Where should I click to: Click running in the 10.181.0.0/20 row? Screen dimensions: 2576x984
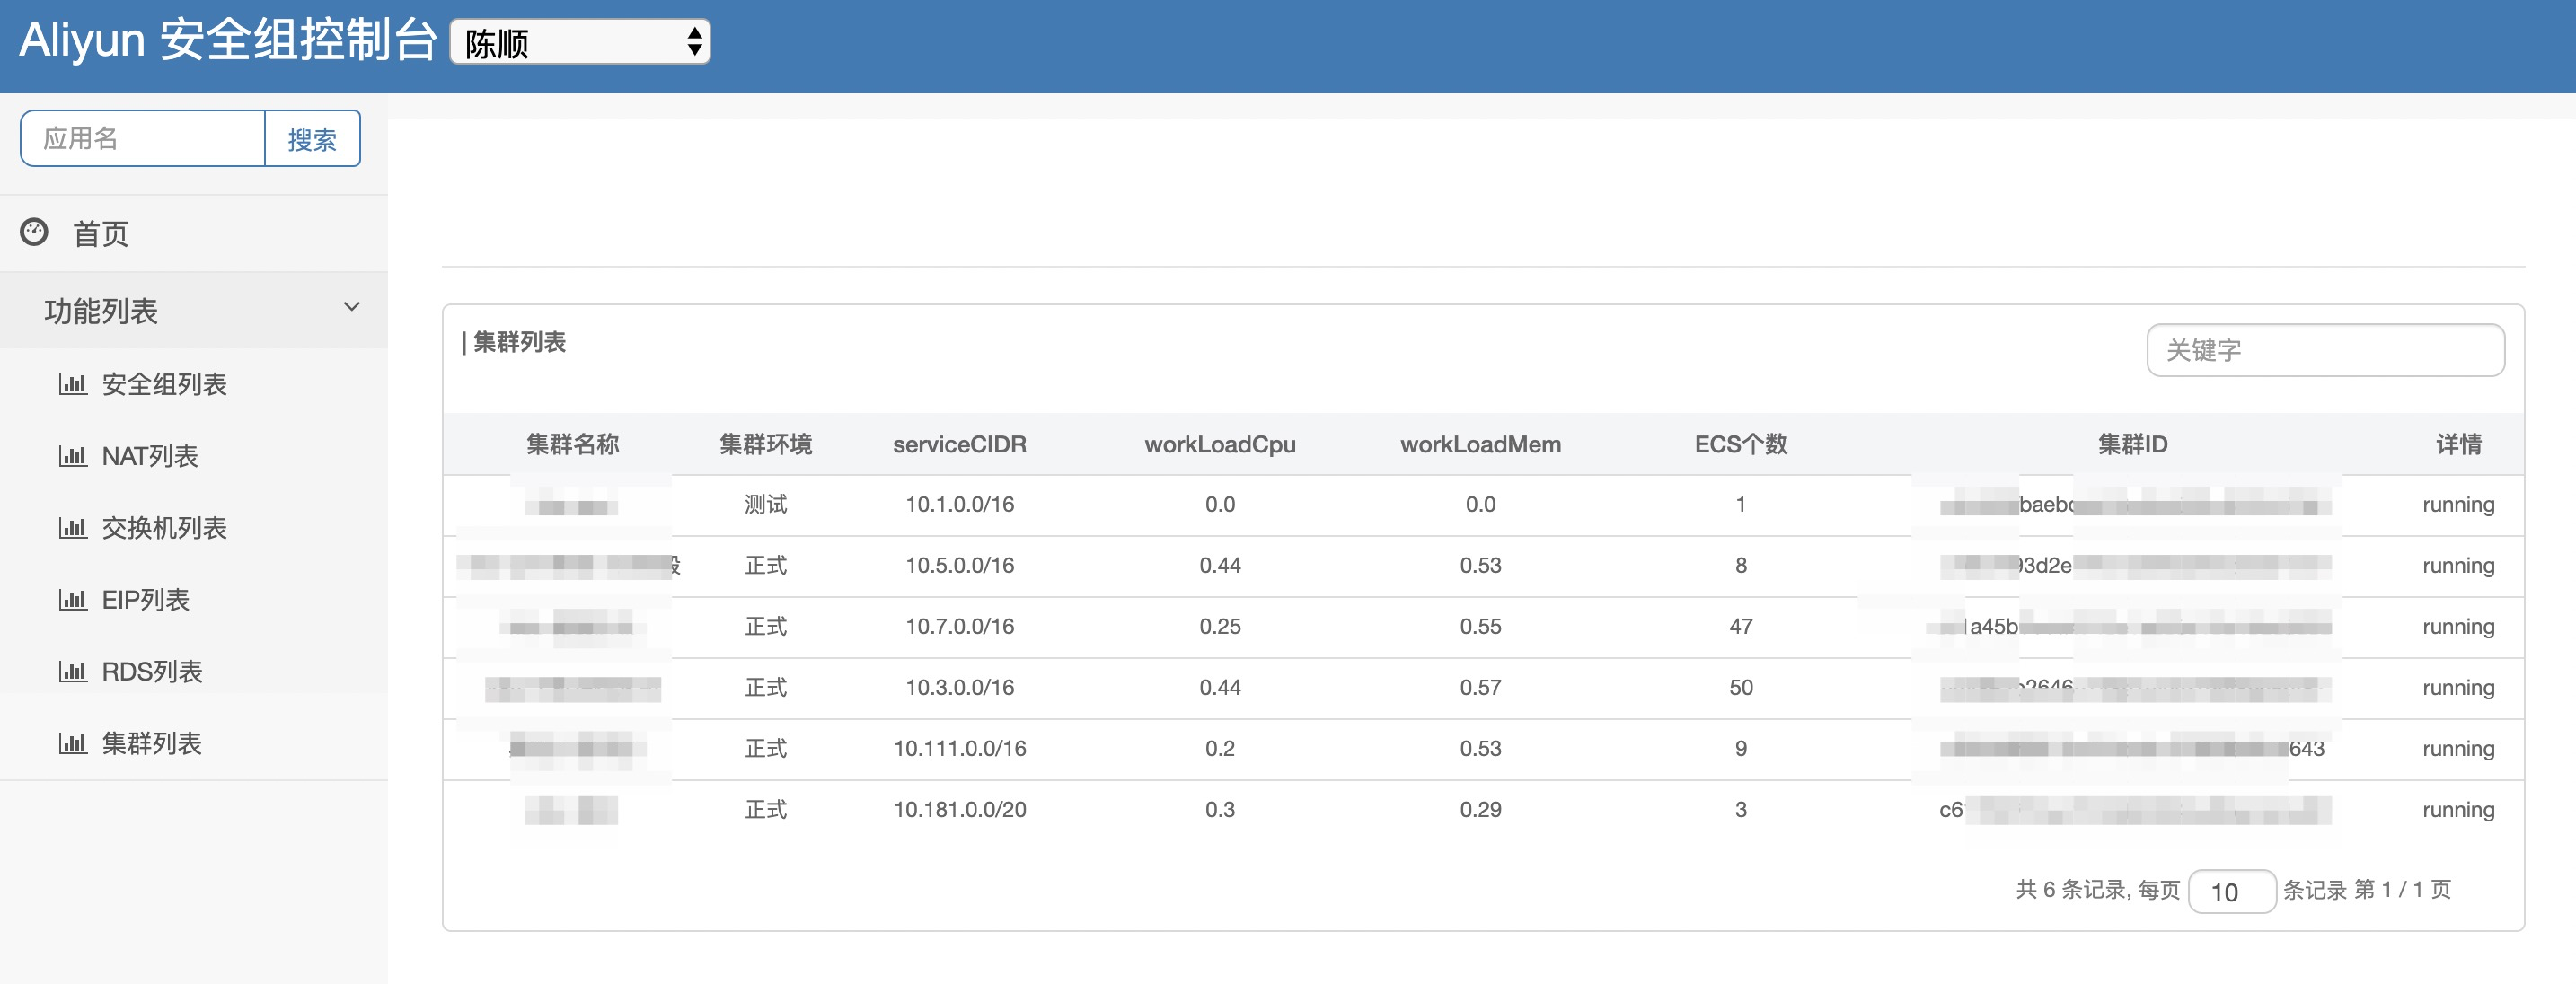2459,809
